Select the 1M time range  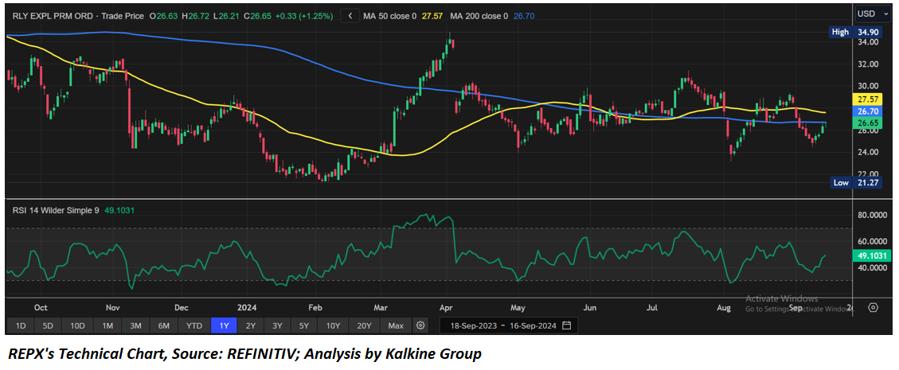(x=107, y=326)
